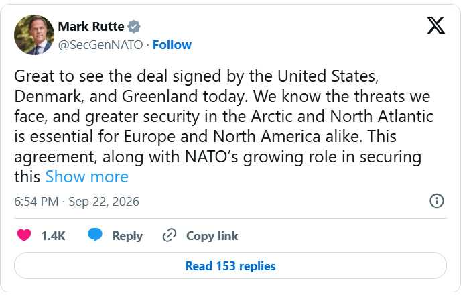
Task: Open Mark Rutte's profile picture
Action: (34, 35)
